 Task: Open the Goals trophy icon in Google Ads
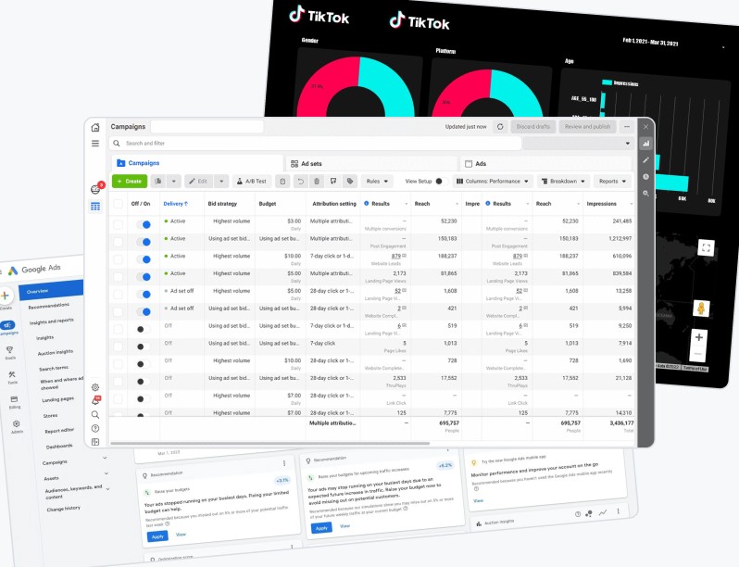9,349
